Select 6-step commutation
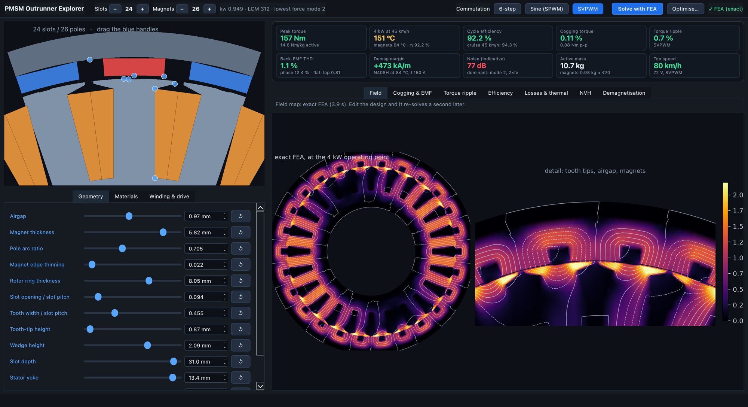The height and width of the screenshot is (407, 748). tap(507, 9)
